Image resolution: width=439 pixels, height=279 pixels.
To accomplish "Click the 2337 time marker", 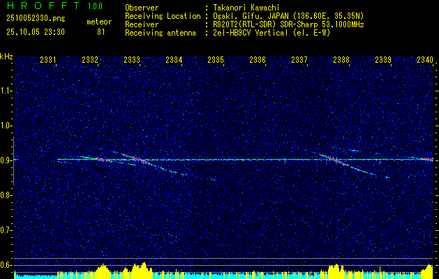I will click(x=299, y=60).
